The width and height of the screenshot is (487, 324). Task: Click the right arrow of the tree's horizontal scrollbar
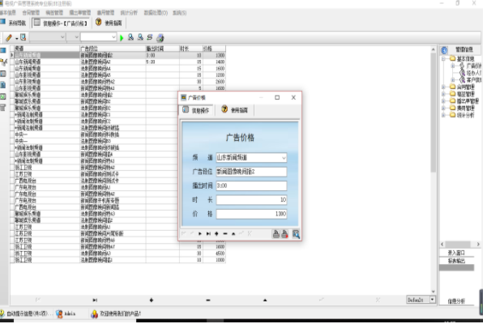pos(478,245)
